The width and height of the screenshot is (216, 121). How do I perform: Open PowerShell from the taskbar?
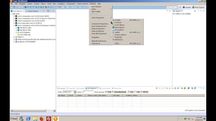pyautogui.click(x=28, y=119)
